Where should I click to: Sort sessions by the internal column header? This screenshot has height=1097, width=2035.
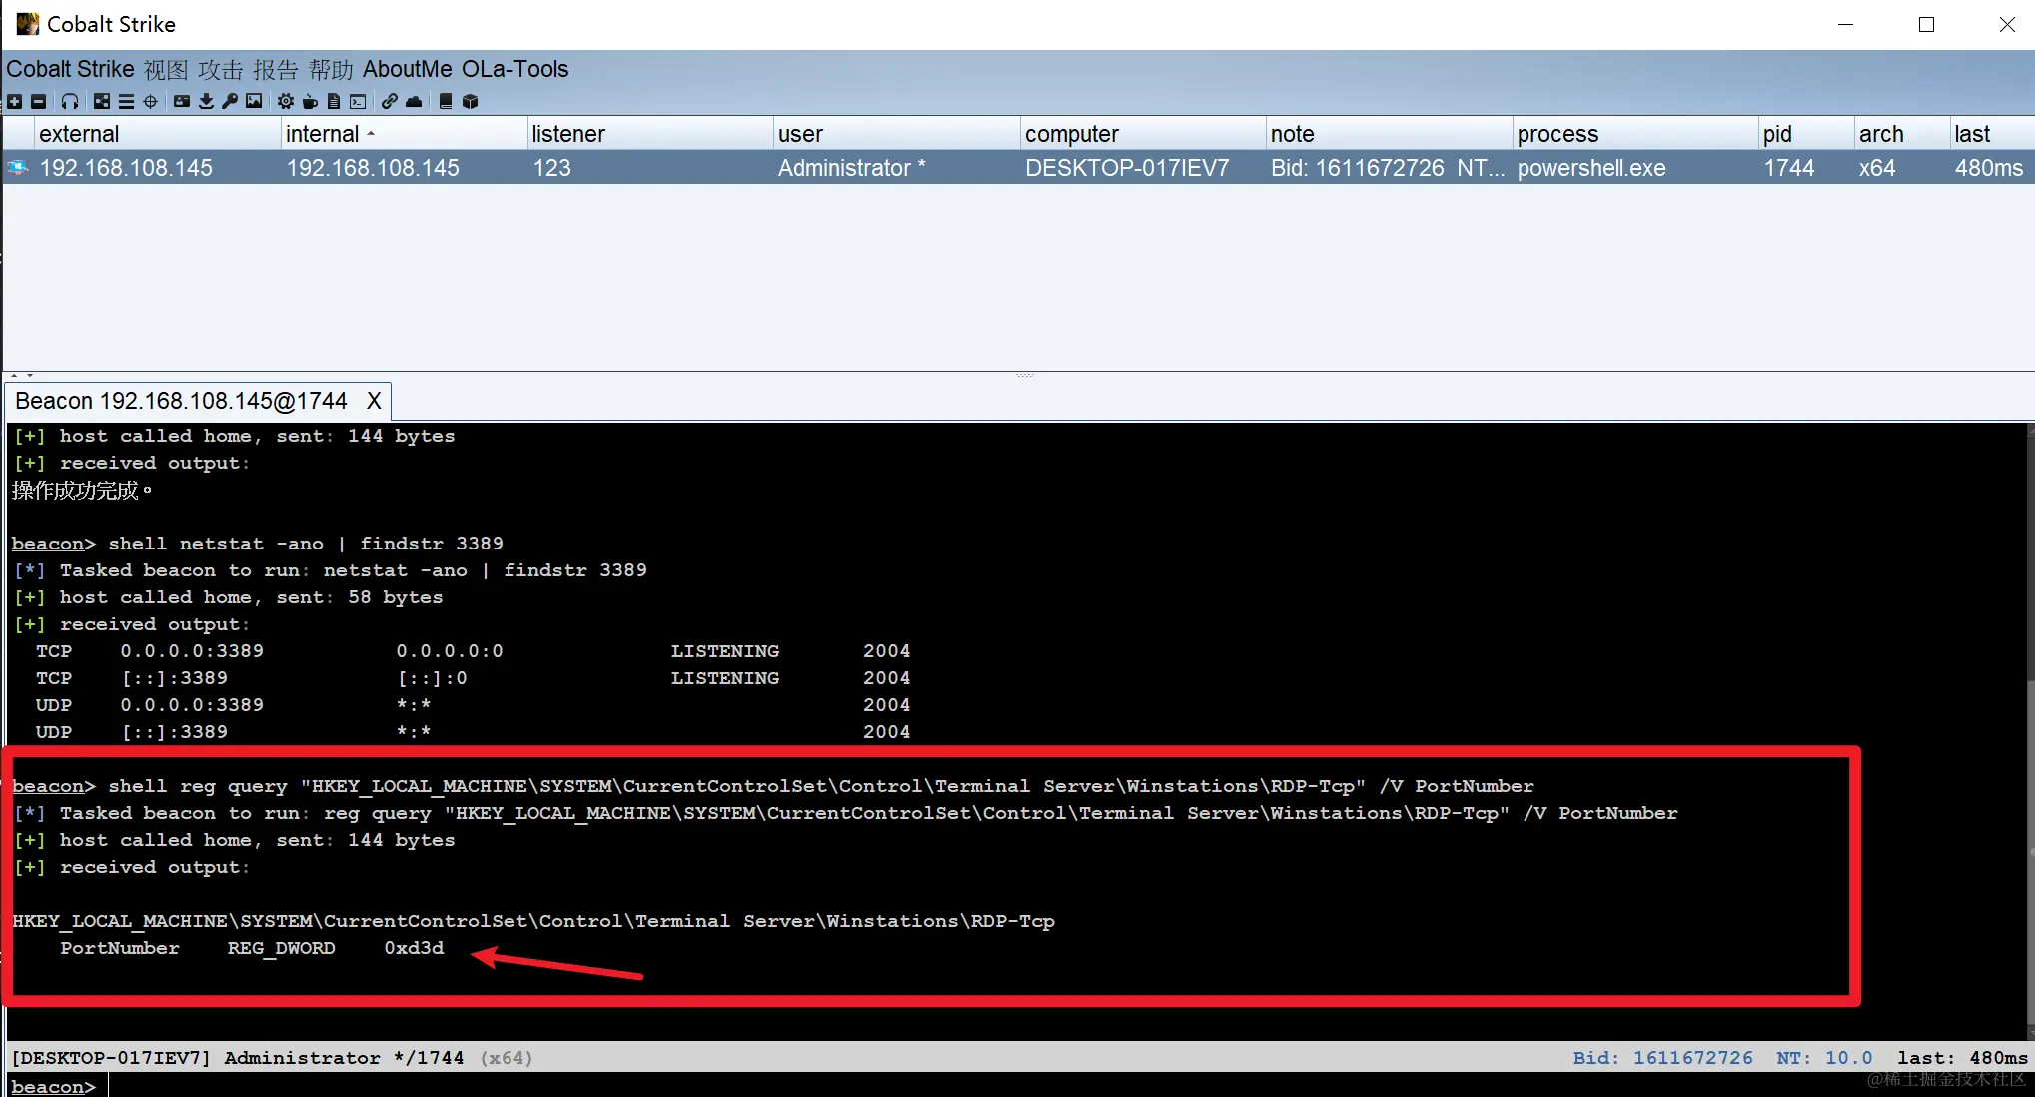pyautogui.click(x=322, y=134)
